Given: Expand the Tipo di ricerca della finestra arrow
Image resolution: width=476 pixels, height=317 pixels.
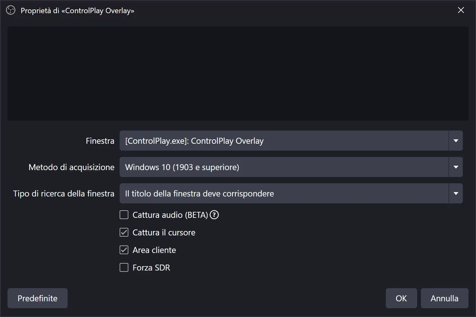Looking at the screenshot, I should 456,193.
